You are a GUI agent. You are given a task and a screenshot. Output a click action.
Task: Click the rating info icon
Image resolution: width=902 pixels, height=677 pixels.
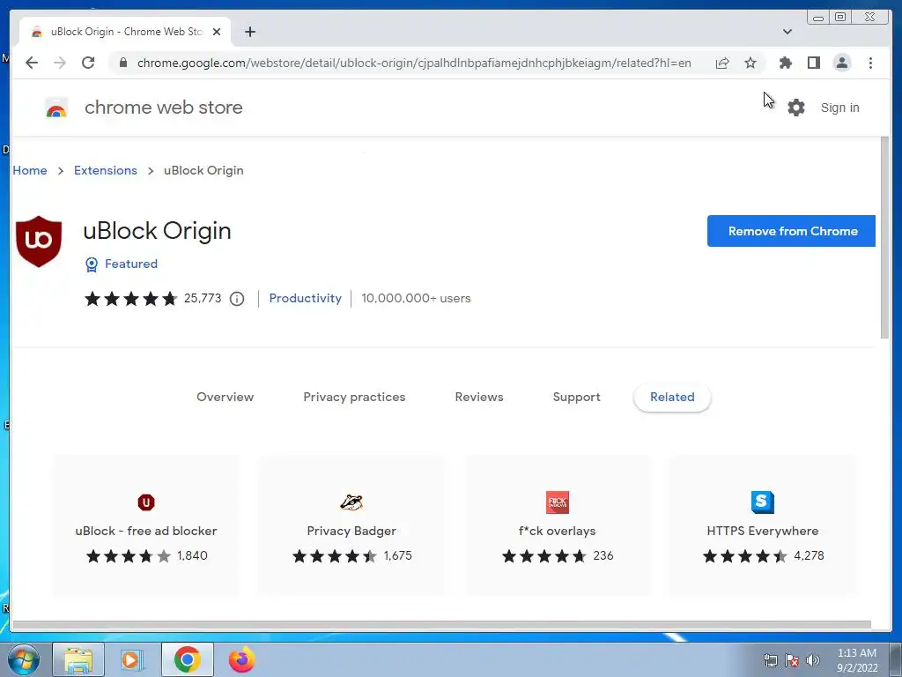click(x=237, y=299)
